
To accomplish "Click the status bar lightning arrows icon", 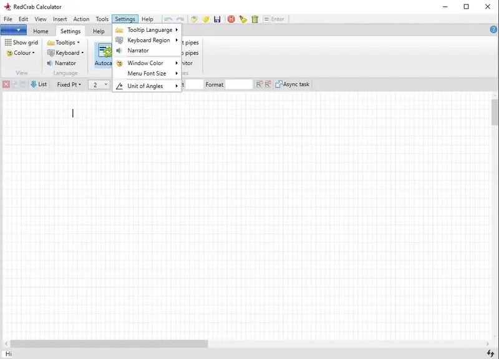I will coord(490,353).
